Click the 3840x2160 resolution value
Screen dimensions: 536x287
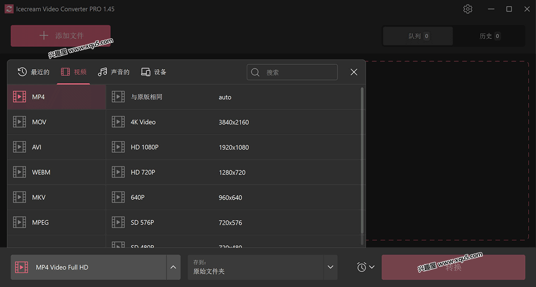coord(234,122)
